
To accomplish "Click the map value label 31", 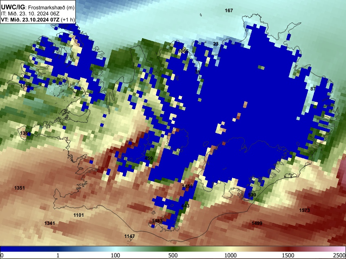I will pyautogui.click(x=197, y=72).
